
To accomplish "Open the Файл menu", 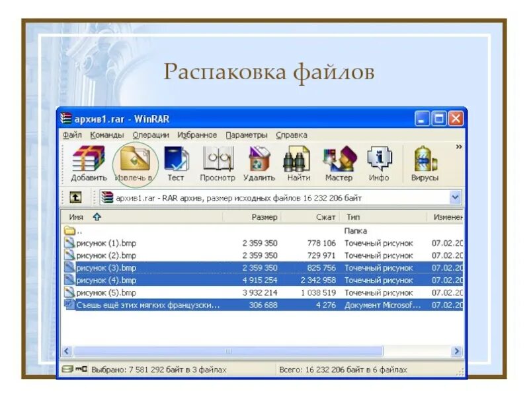I will [x=72, y=135].
